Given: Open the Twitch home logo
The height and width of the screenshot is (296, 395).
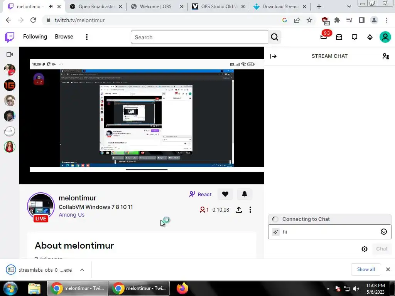Looking at the screenshot, I should [10, 37].
